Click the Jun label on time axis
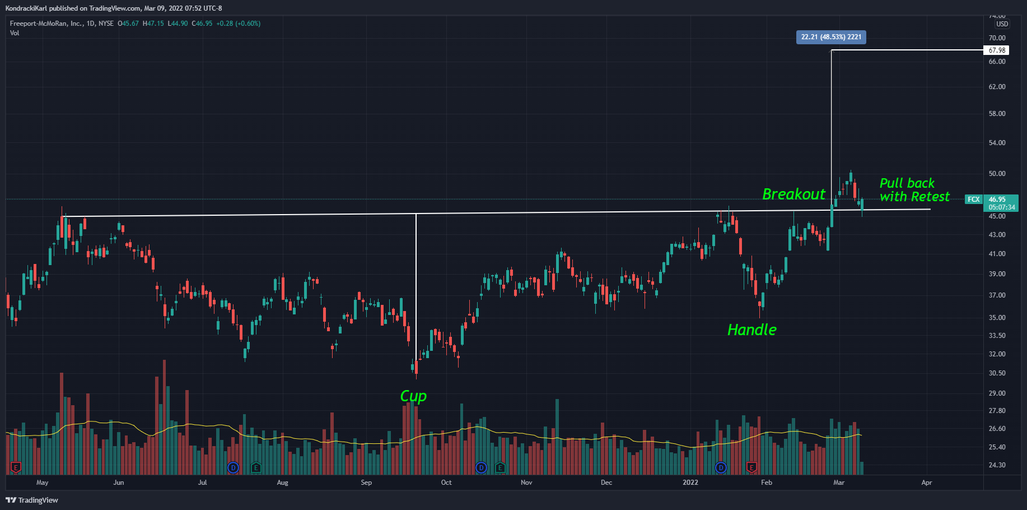1027x510 pixels. point(119,483)
